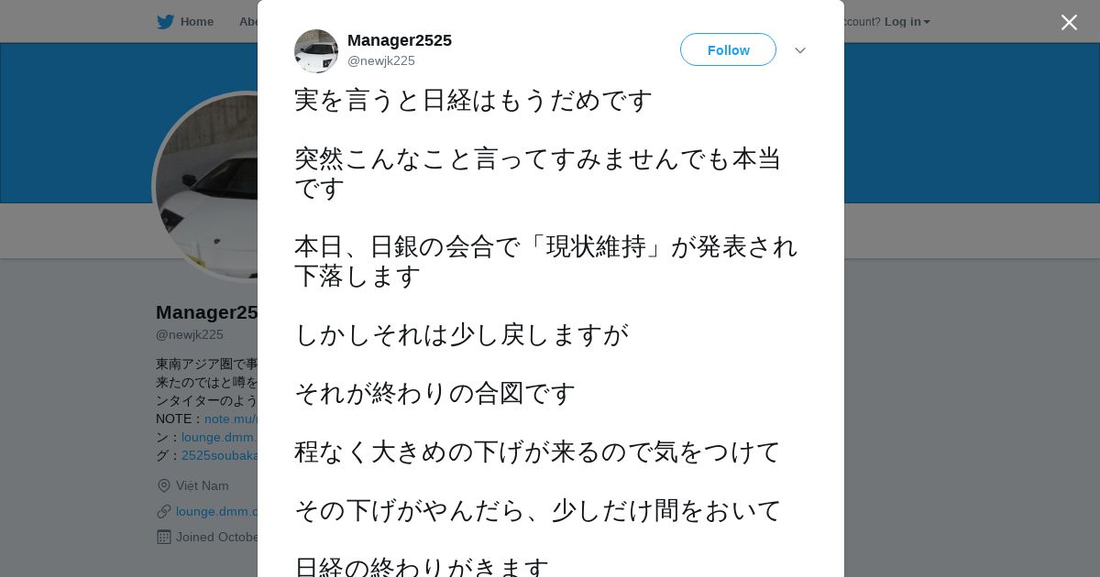Open the note.mu link in the bio
This screenshot has width=1100, height=577.
click(231, 419)
